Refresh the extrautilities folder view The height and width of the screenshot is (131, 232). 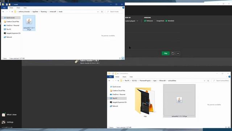tap(208, 81)
